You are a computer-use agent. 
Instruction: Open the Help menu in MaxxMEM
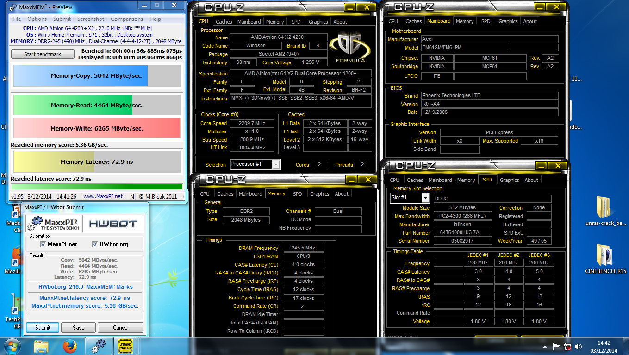(x=156, y=19)
